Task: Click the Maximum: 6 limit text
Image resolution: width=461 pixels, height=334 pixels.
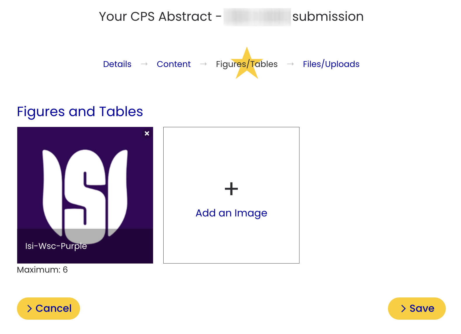Action: pyautogui.click(x=42, y=270)
